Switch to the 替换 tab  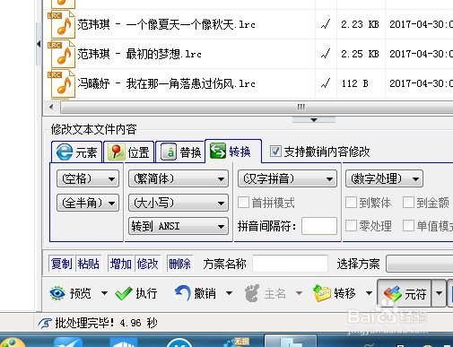[x=180, y=152]
